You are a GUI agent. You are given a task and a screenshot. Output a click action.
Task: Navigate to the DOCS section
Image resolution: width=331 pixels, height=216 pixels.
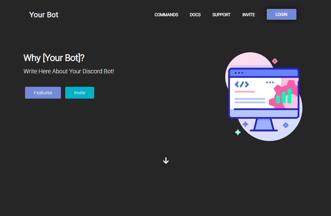tap(195, 15)
